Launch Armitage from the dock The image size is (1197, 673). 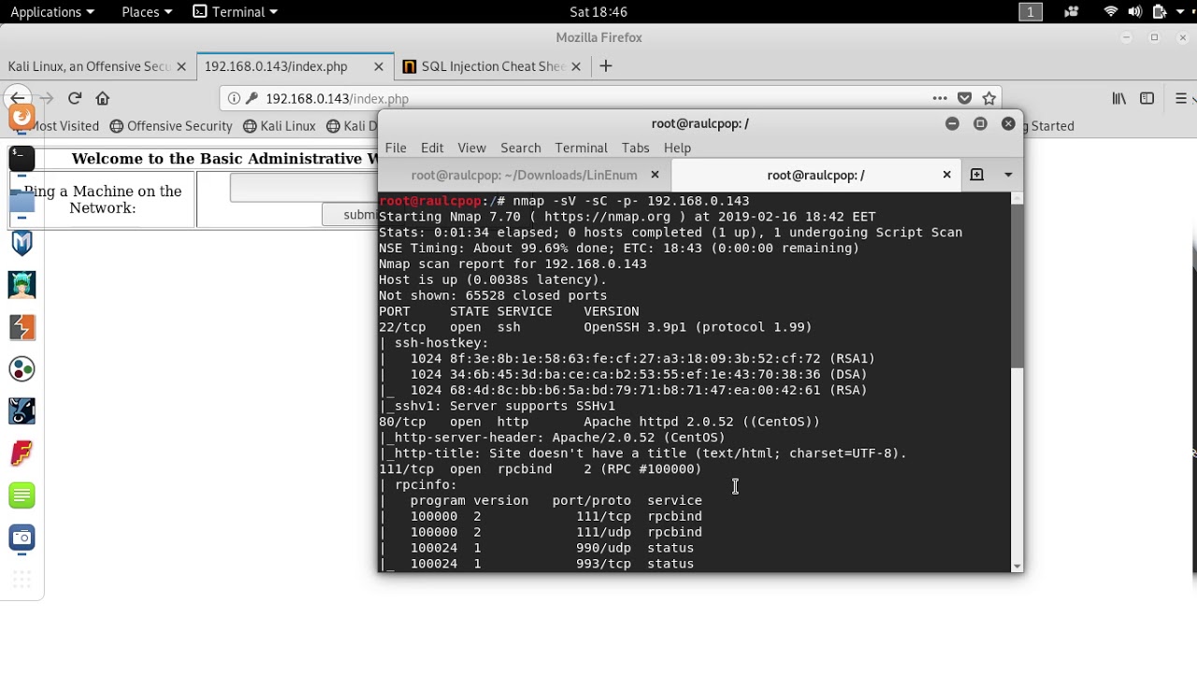pos(22,285)
